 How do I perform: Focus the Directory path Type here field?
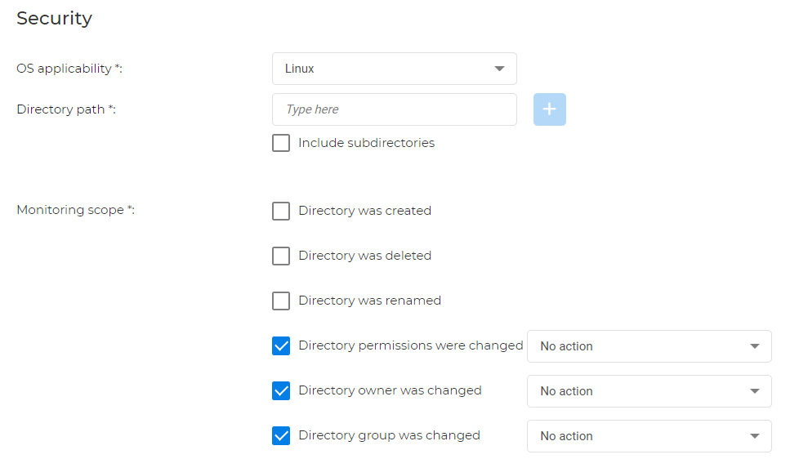[x=394, y=109]
